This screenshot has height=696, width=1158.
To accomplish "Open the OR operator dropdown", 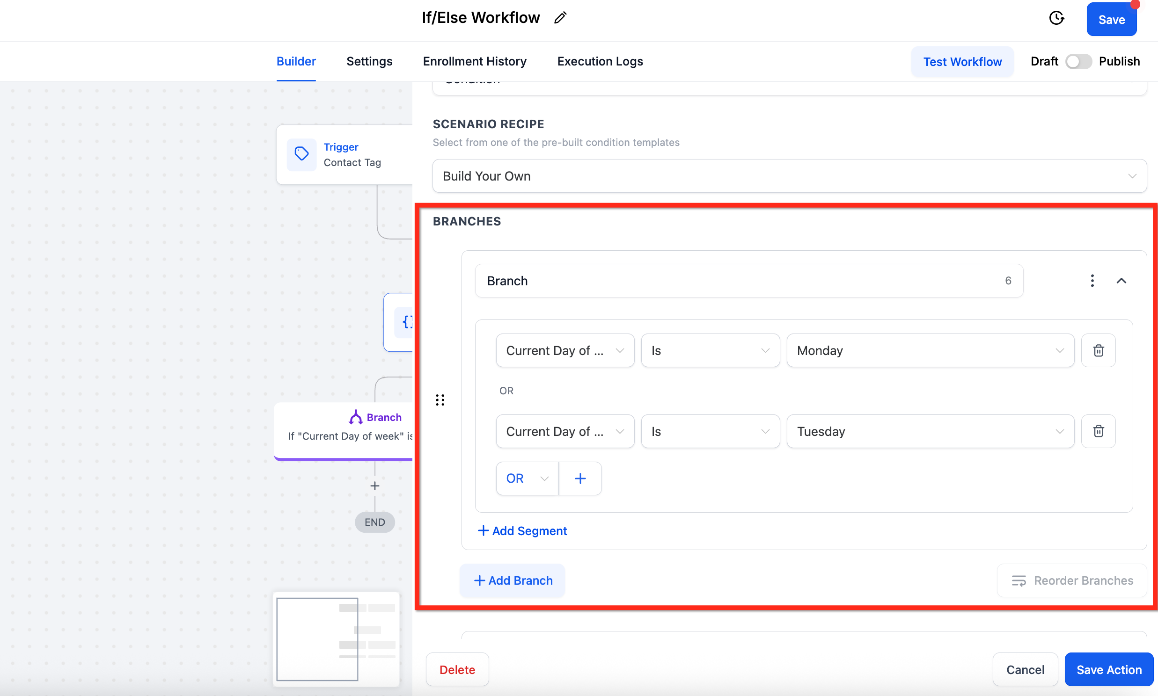I will [x=527, y=478].
